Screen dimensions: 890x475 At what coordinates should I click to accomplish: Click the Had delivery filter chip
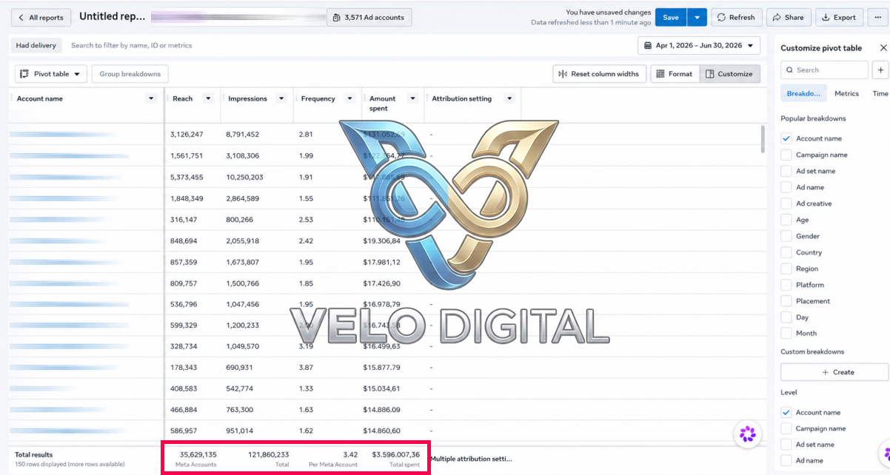(36, 46)
